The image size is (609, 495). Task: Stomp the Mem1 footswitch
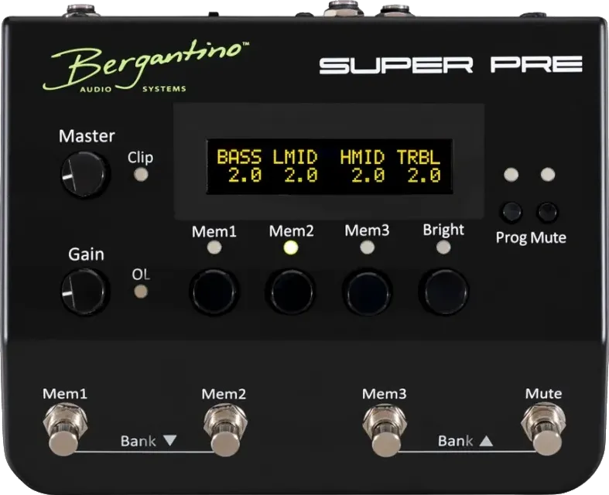[63, 430]
